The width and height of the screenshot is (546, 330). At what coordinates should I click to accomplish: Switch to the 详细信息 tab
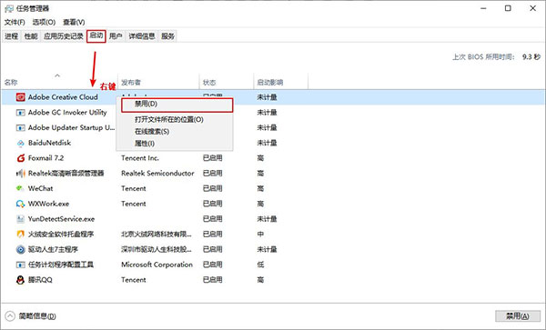click(142, 35)
